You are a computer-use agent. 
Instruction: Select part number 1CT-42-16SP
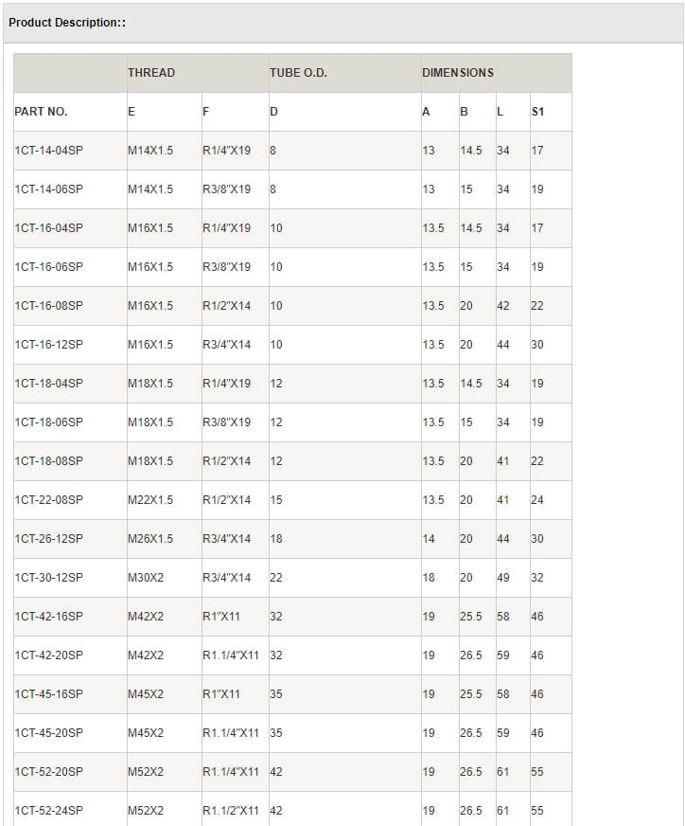pyautogui.click(x=49, y=617)
